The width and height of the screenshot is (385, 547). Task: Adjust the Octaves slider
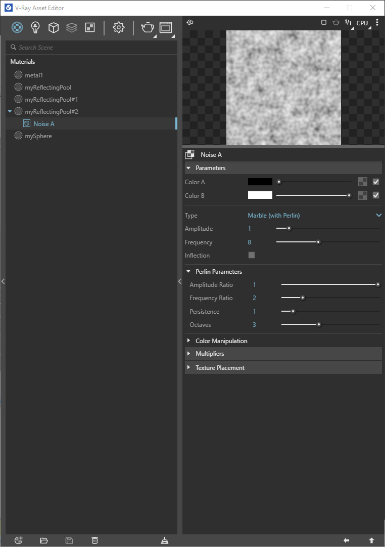click(x=330, y=324)
